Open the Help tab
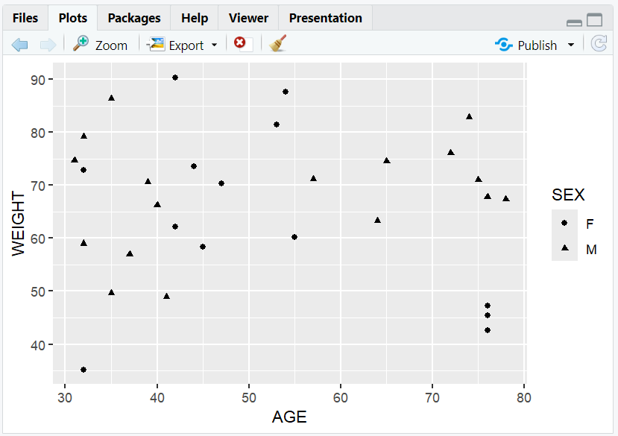This screenshot has width=618, height=436. coord(194,18)
